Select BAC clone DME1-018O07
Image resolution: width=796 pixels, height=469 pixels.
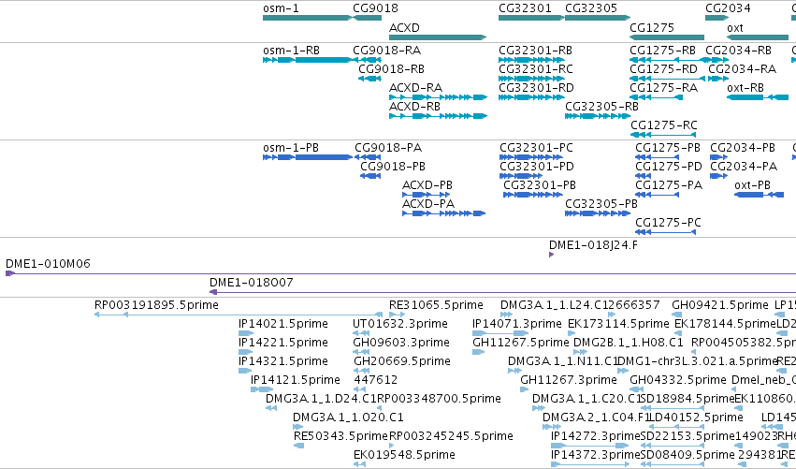tap(502, 292)
